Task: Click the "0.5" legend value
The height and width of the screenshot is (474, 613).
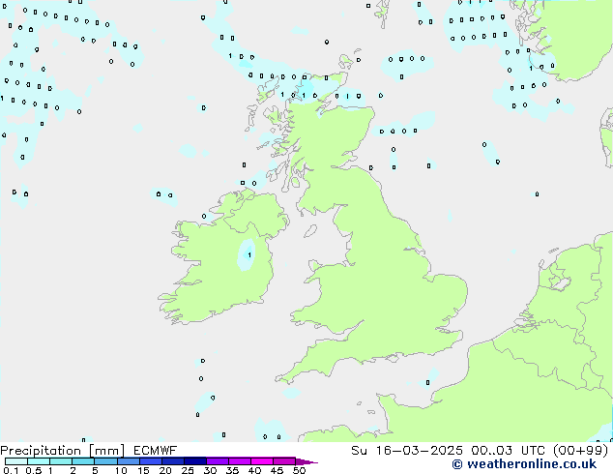Action: [34, 470]
